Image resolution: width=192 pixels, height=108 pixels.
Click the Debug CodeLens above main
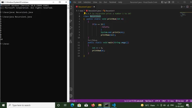pos(95,40)
